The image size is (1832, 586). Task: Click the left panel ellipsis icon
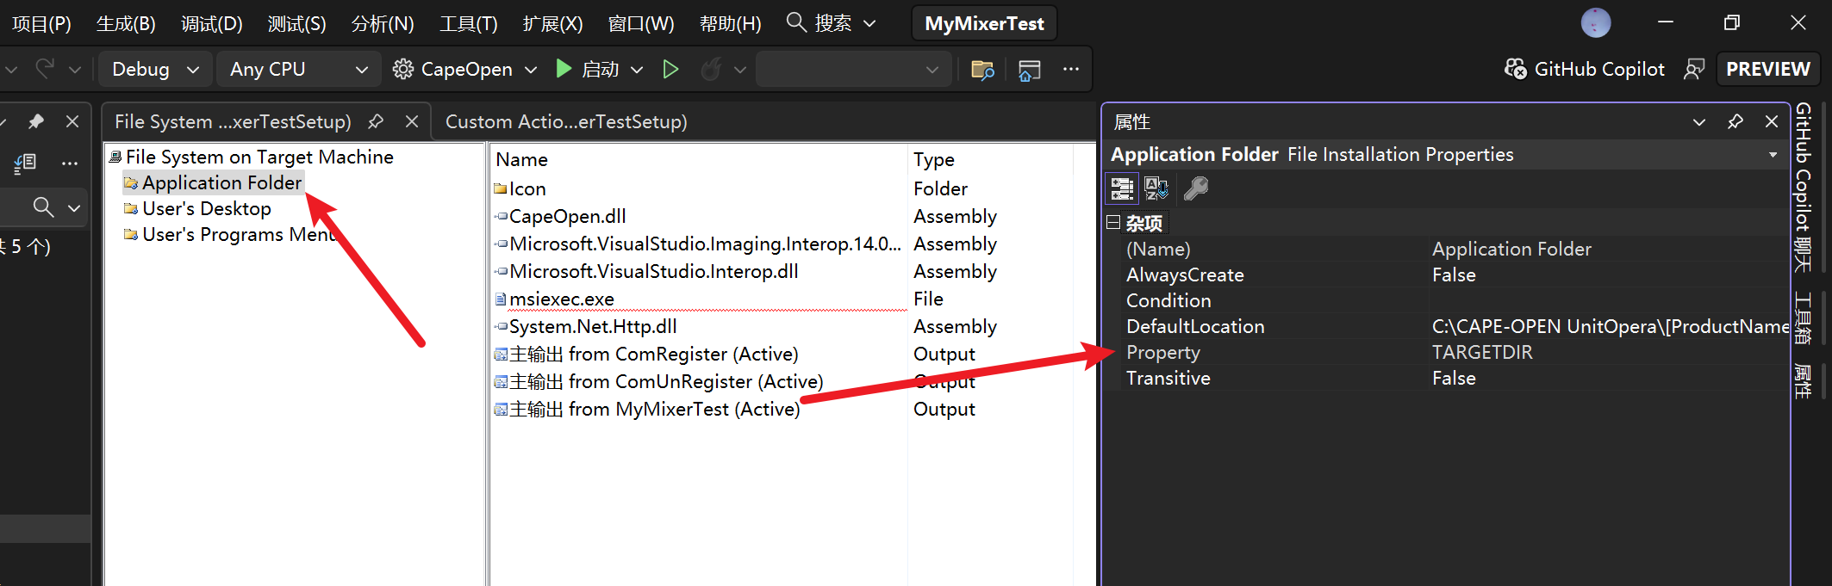(x=70, y=163)
